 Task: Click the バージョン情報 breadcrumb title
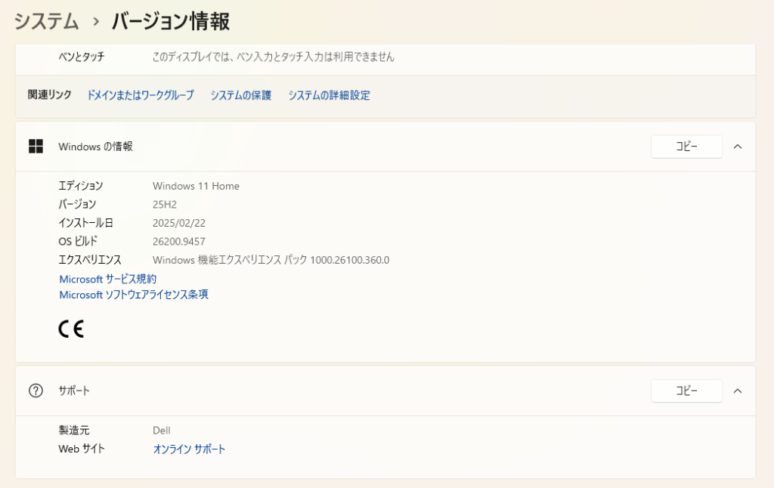170,22
